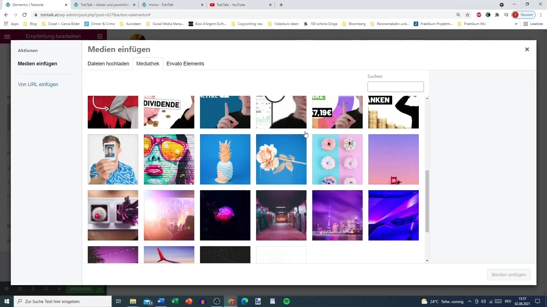Open the AdBlock extension icon
Image resolution: width=547 pixels, height=307 pixels.
[479, 15]
